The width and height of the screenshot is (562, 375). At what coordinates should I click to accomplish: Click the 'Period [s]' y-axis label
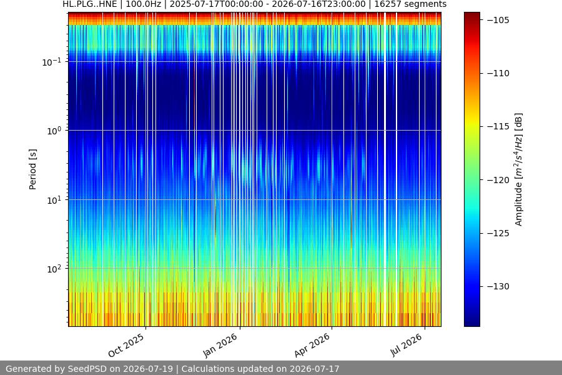click(32, 169)
